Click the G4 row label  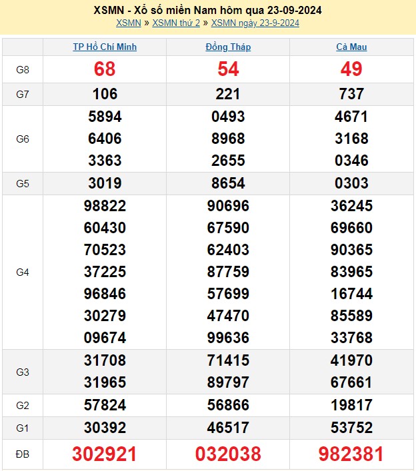click(23, 272)
